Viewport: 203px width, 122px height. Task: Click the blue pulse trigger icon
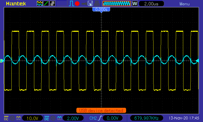click(71, 4)
